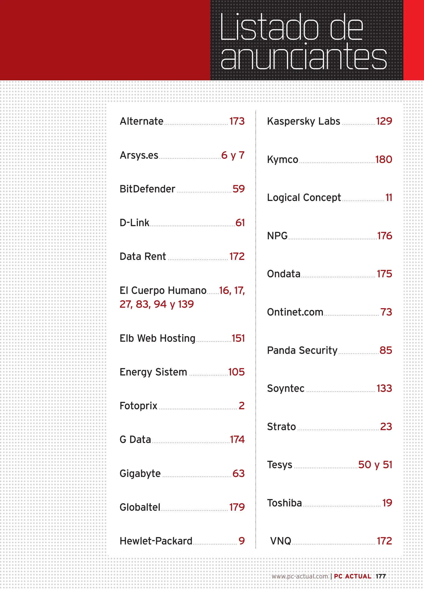The width and height of the screenshot is (424, 589).
Task: Click the BitDefender entry
Action: [147, 189]
